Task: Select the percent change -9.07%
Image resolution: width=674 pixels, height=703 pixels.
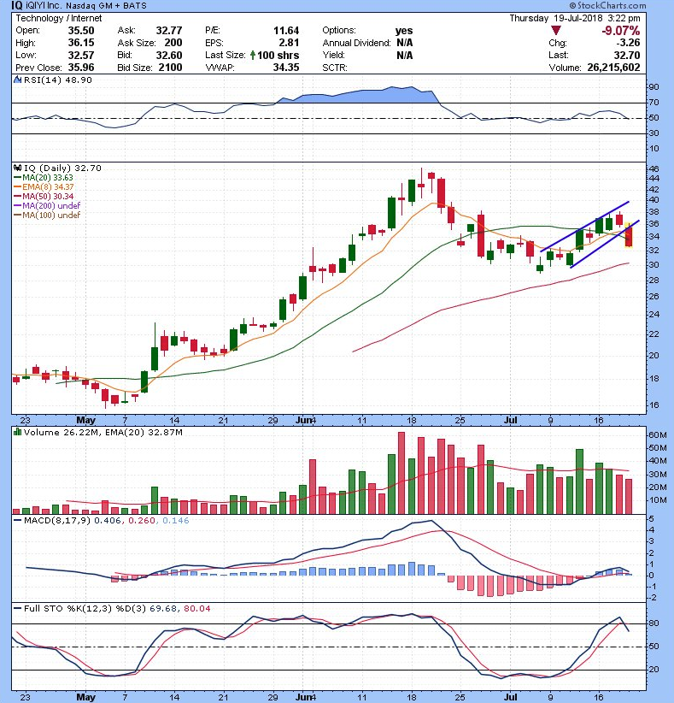Action: pos(620,31)
